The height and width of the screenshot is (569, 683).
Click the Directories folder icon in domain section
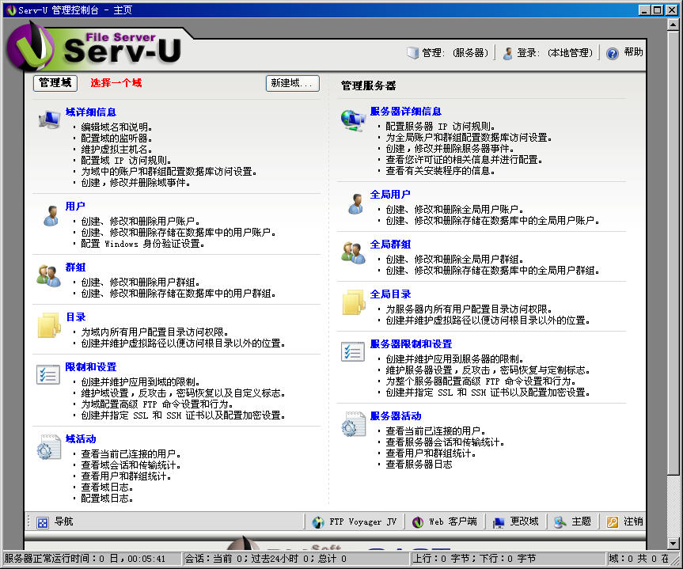(x=48, y=325)
